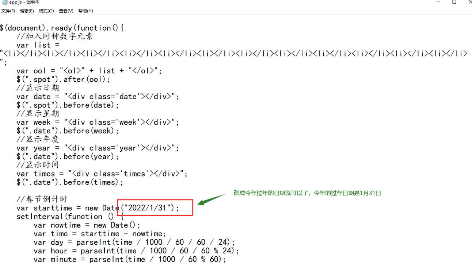Screen dimensions: 472x264
Task: Click the line "var ool = "<ol>" + list"
Action: (x=89, y=71)
